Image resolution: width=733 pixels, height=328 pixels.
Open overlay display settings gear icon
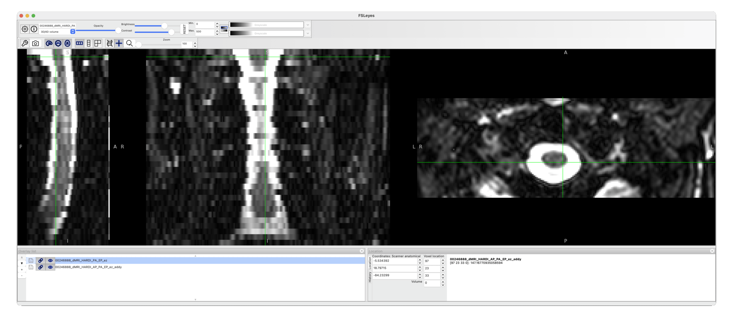point(25,29)
